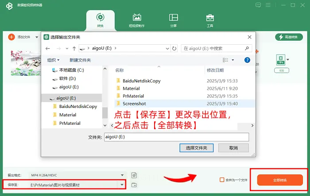Click the magnifier search icon
Image resolution: width=310 pixels, height=196 pixels.
[247, 48]
